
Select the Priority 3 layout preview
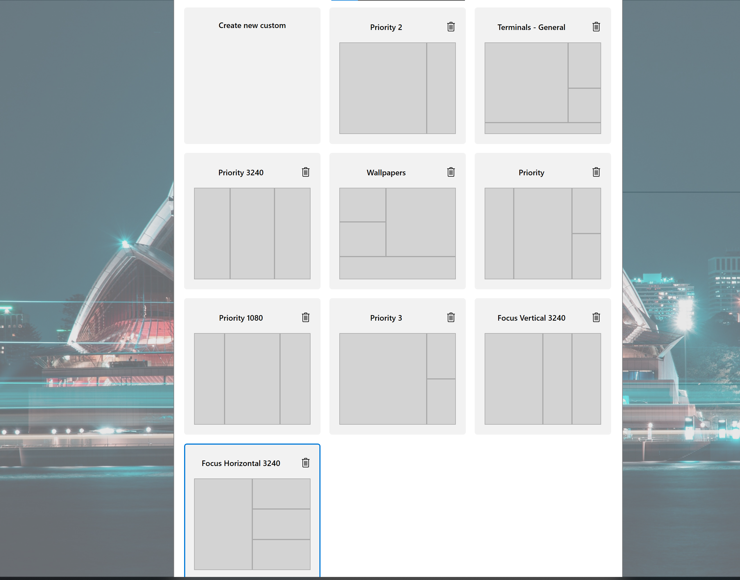coord(398,379)
